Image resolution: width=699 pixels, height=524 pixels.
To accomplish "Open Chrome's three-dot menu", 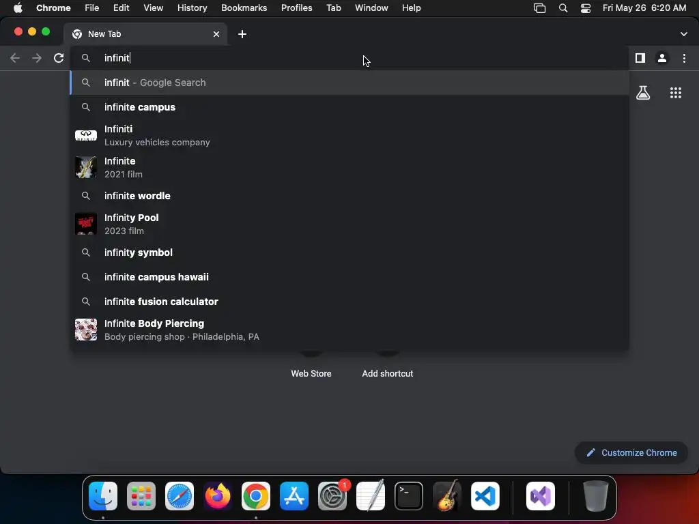I will click(684, 58).
